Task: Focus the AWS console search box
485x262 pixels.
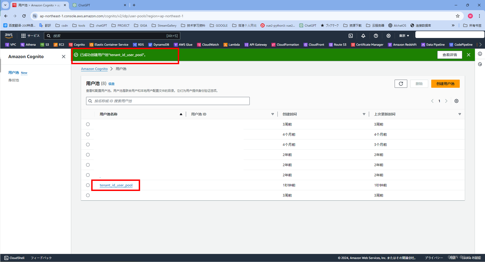Action: tap(112, 36)
